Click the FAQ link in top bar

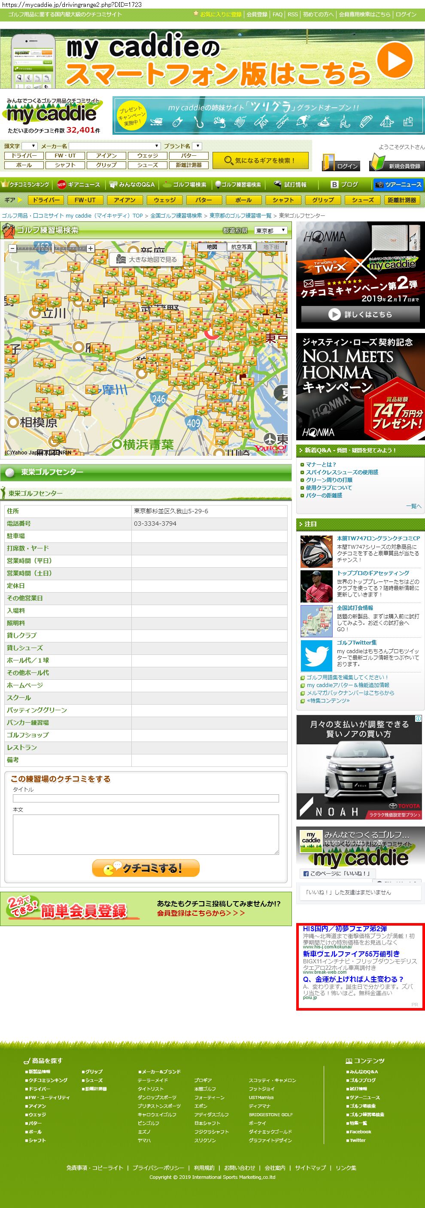pyautogui.click(x=278, y=15)
